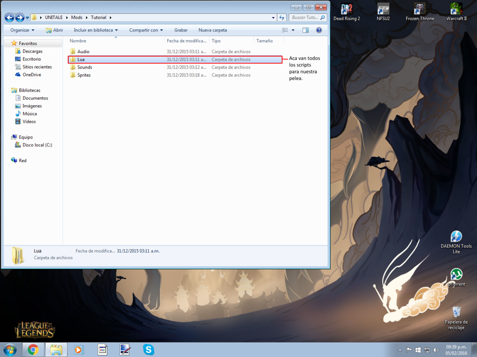Screen dimensions: 477x357
Task: Select the Frozen Throne desktop shortcut
Action: click(420, 12)
